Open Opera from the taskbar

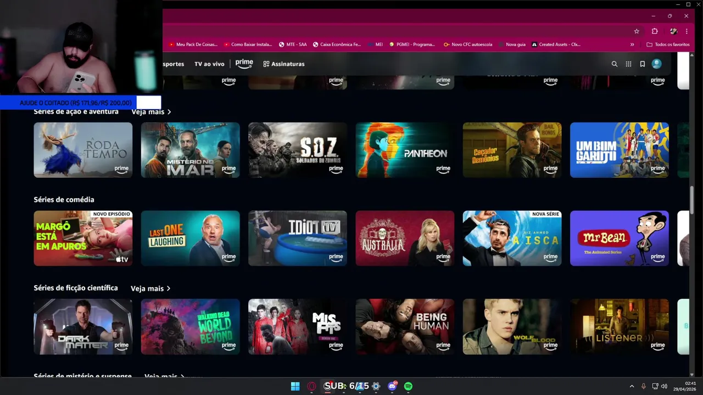[312, 386]
